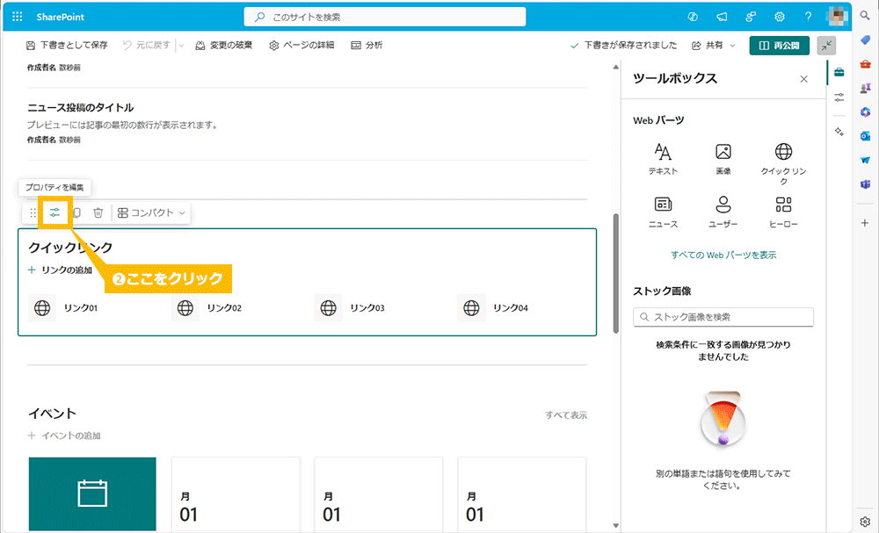Focus the site search box
The image size is (879, 533).
tap(385, 17)
